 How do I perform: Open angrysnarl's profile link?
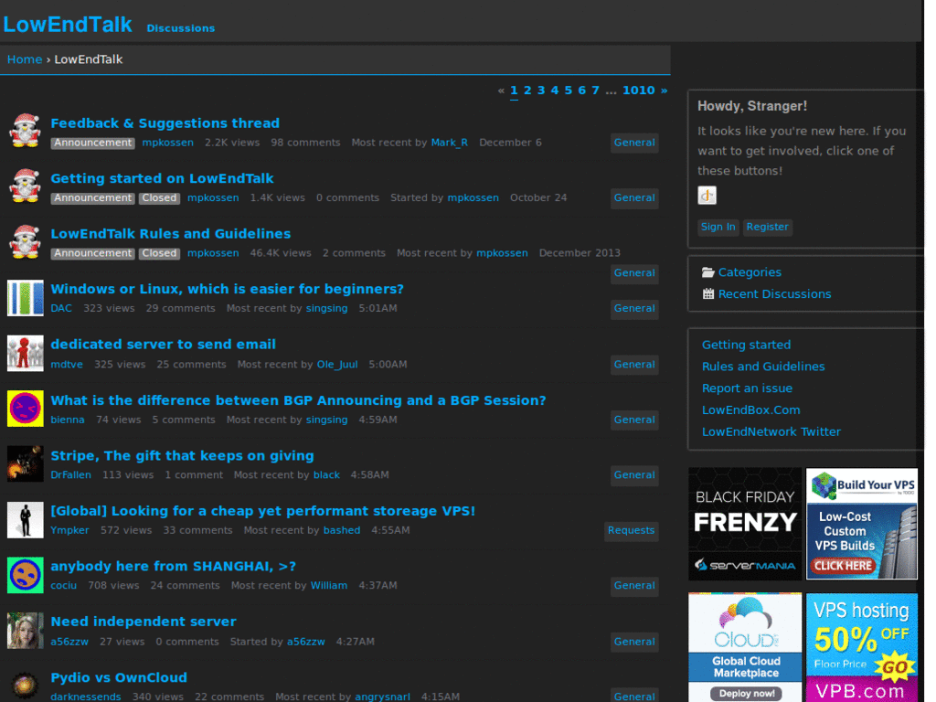(x=383, y=697)
